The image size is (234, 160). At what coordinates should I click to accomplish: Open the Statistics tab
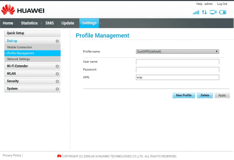click(x=29, y=23)
